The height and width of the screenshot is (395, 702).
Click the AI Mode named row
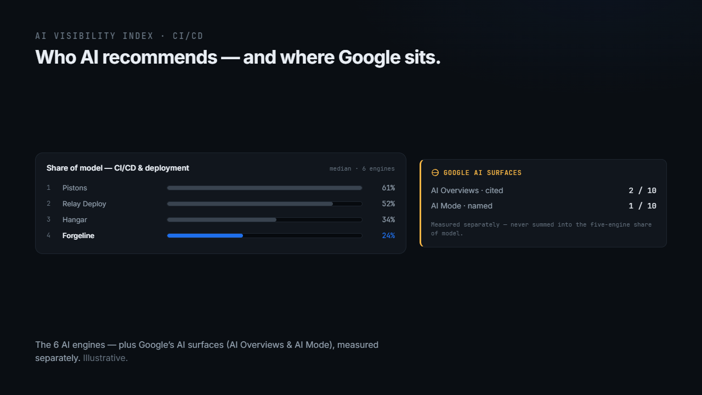pos(544,206)
